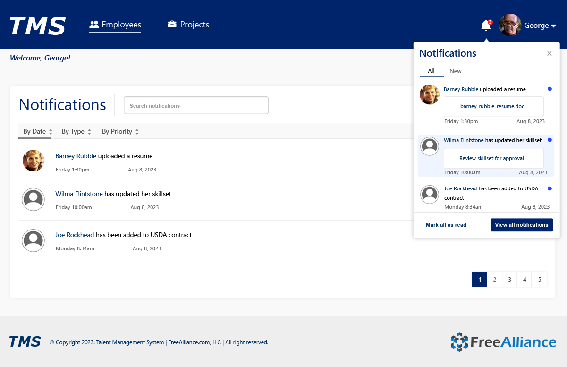Close the Notifications popup panel

coord(550,54)
